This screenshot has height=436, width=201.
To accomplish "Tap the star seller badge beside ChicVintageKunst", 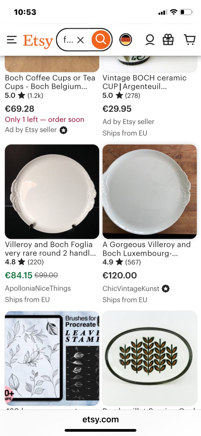I will point(166,289).
